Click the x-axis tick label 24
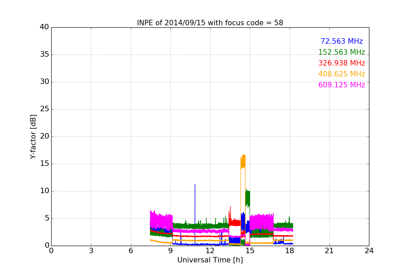 pyautogui.click(x=369, y=251)
